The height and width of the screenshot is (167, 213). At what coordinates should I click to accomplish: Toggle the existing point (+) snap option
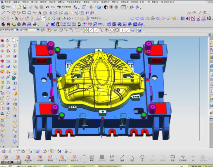(122, 30)
